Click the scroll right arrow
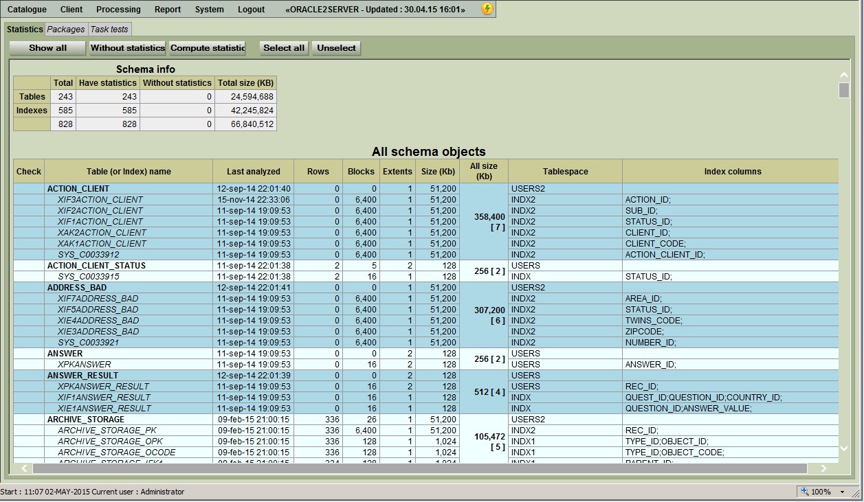Viewport: 864px width, 502px height. click(x=823, y=468)
